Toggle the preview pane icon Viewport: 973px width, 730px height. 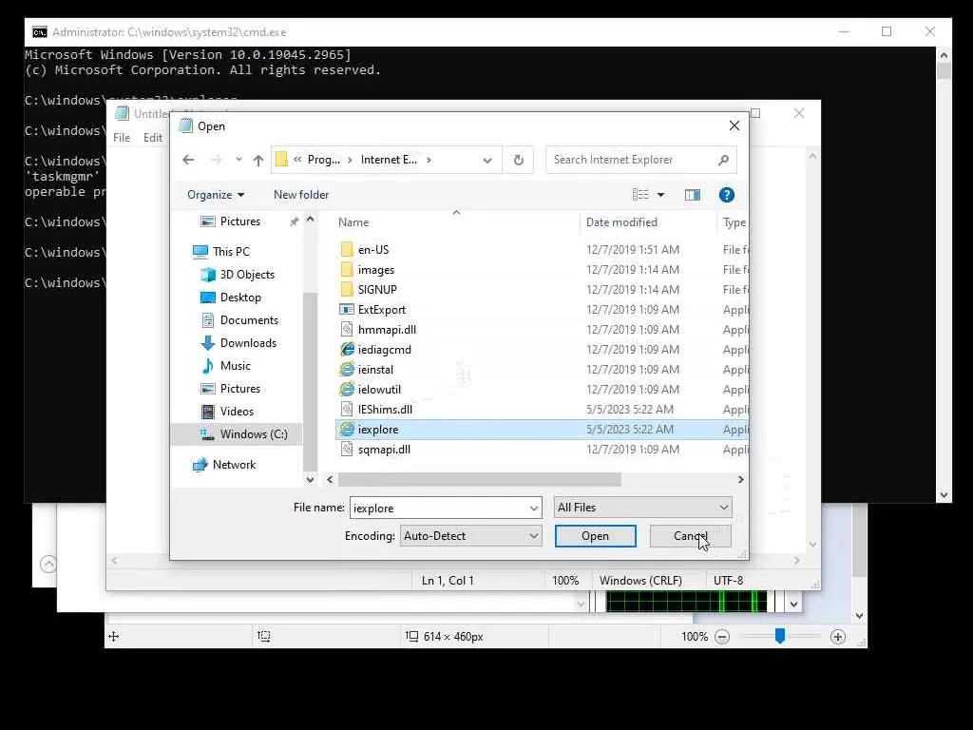point(693,195)
